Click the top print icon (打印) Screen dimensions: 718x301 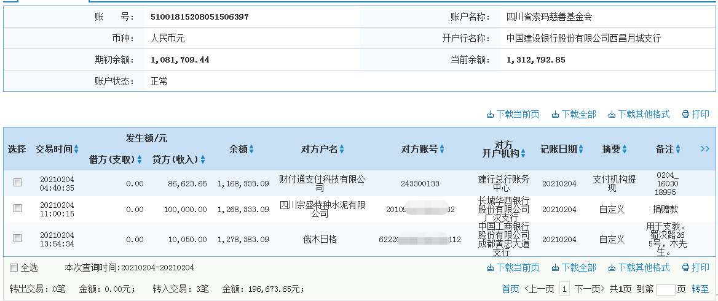[685, 114]
